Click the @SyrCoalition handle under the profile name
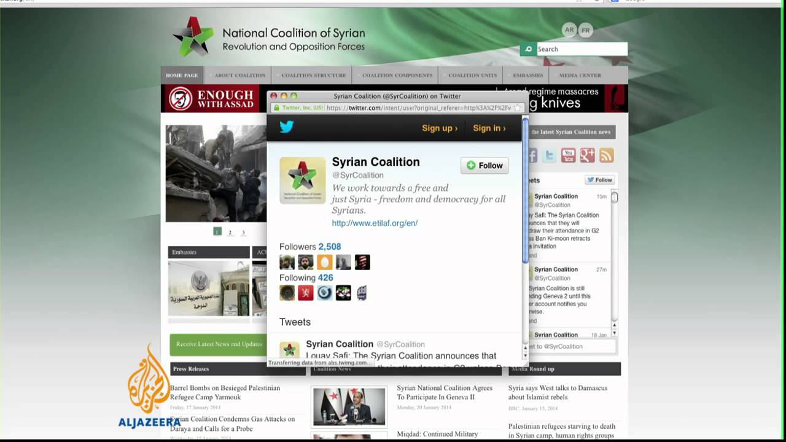The width and height of the screenshot is (786, 442). pos(358,175)
